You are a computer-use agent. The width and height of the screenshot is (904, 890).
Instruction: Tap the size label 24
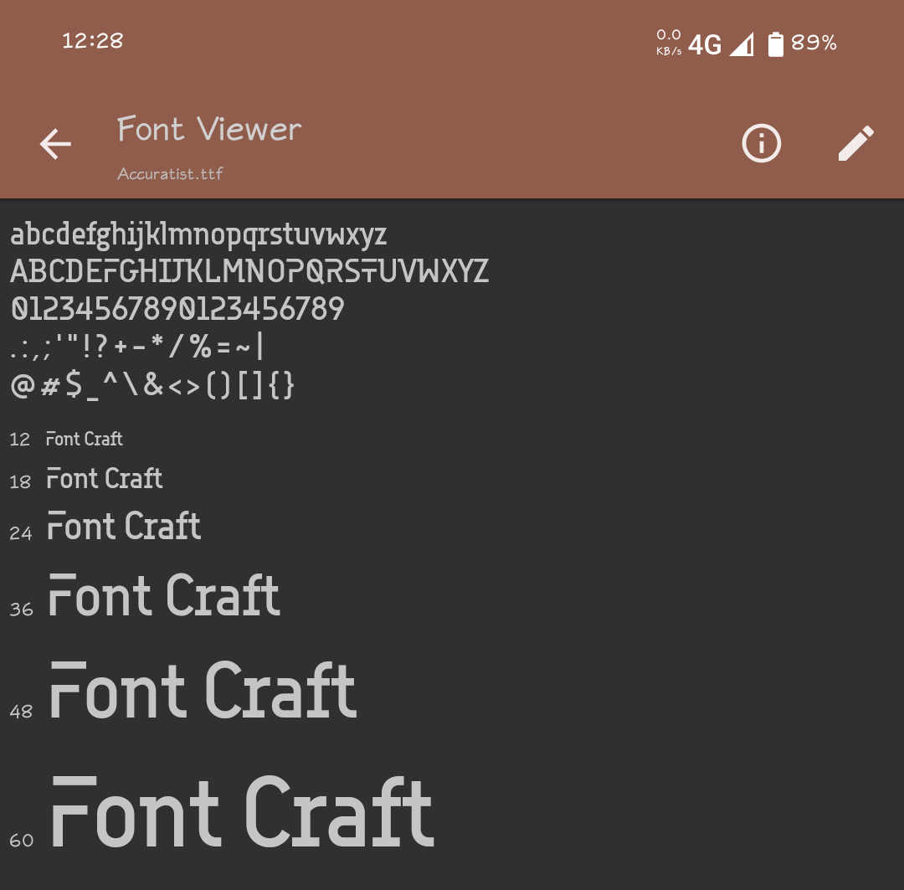pos(21,533)
